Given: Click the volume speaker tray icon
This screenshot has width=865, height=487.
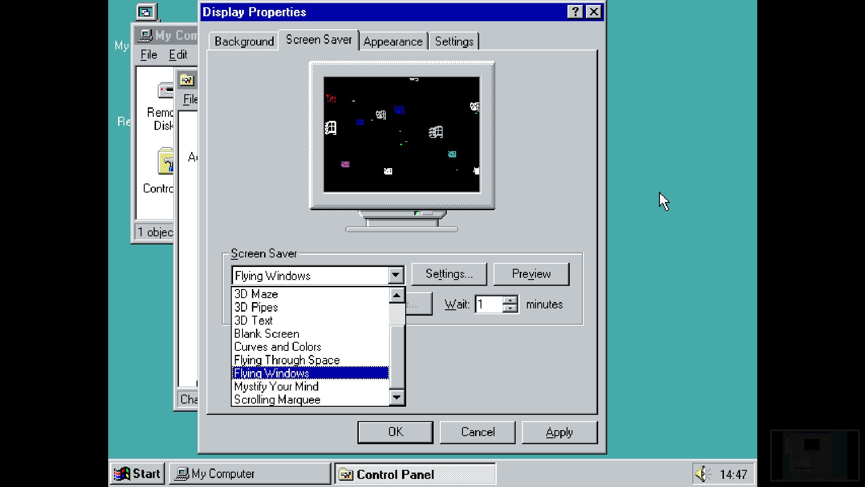Looking at the screenshot, I should coord(702,474).
